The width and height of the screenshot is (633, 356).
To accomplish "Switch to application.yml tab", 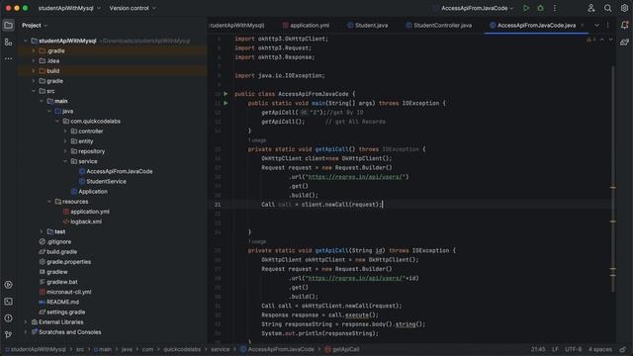I will [x=306, y=26].
